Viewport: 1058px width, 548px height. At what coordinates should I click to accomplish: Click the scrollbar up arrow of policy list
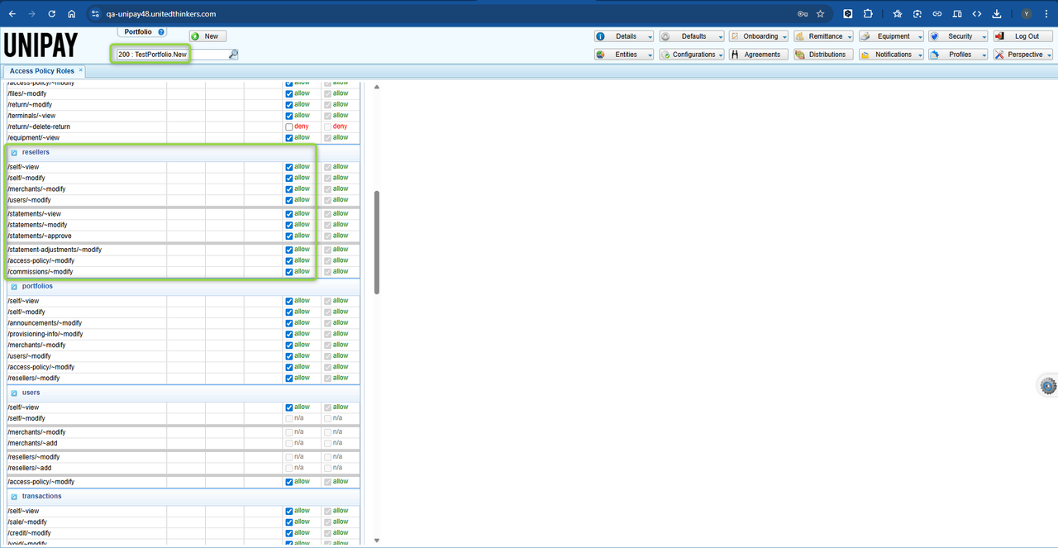point(377,87)
